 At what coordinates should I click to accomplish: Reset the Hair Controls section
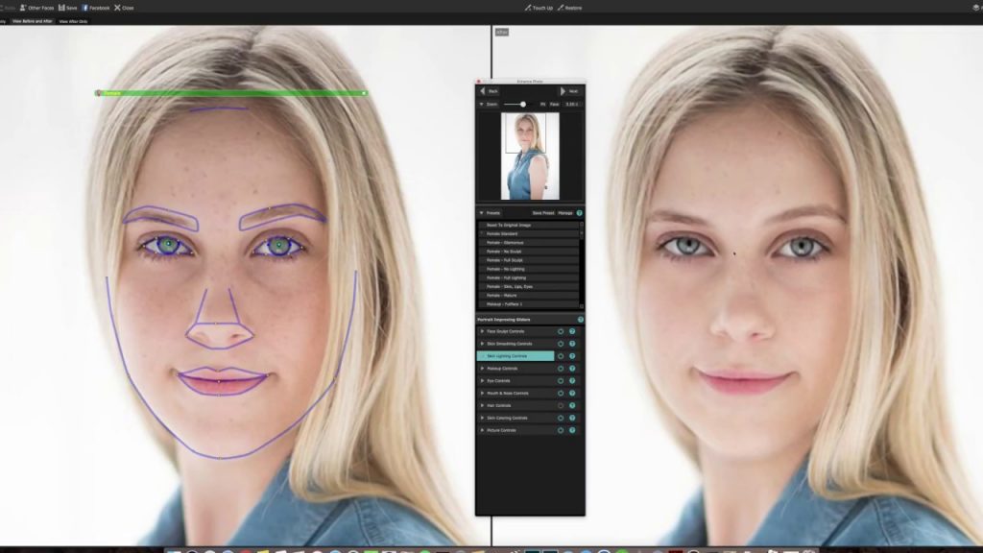[x=560, y=405]
